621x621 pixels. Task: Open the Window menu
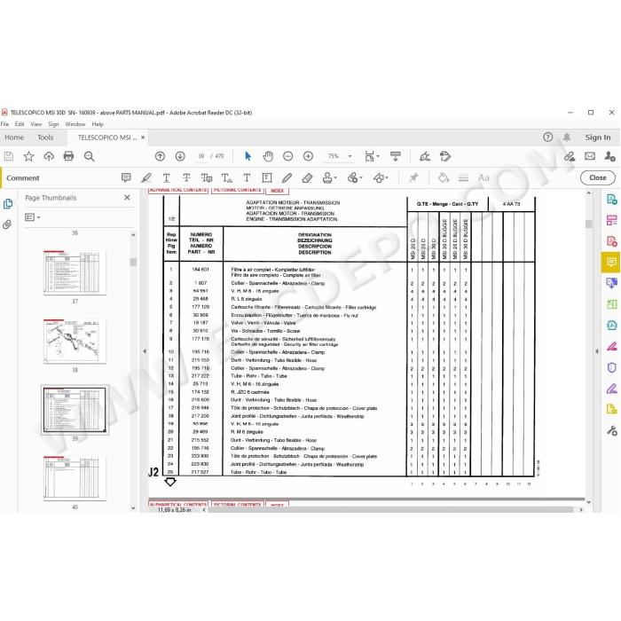[x=75, y=124]
